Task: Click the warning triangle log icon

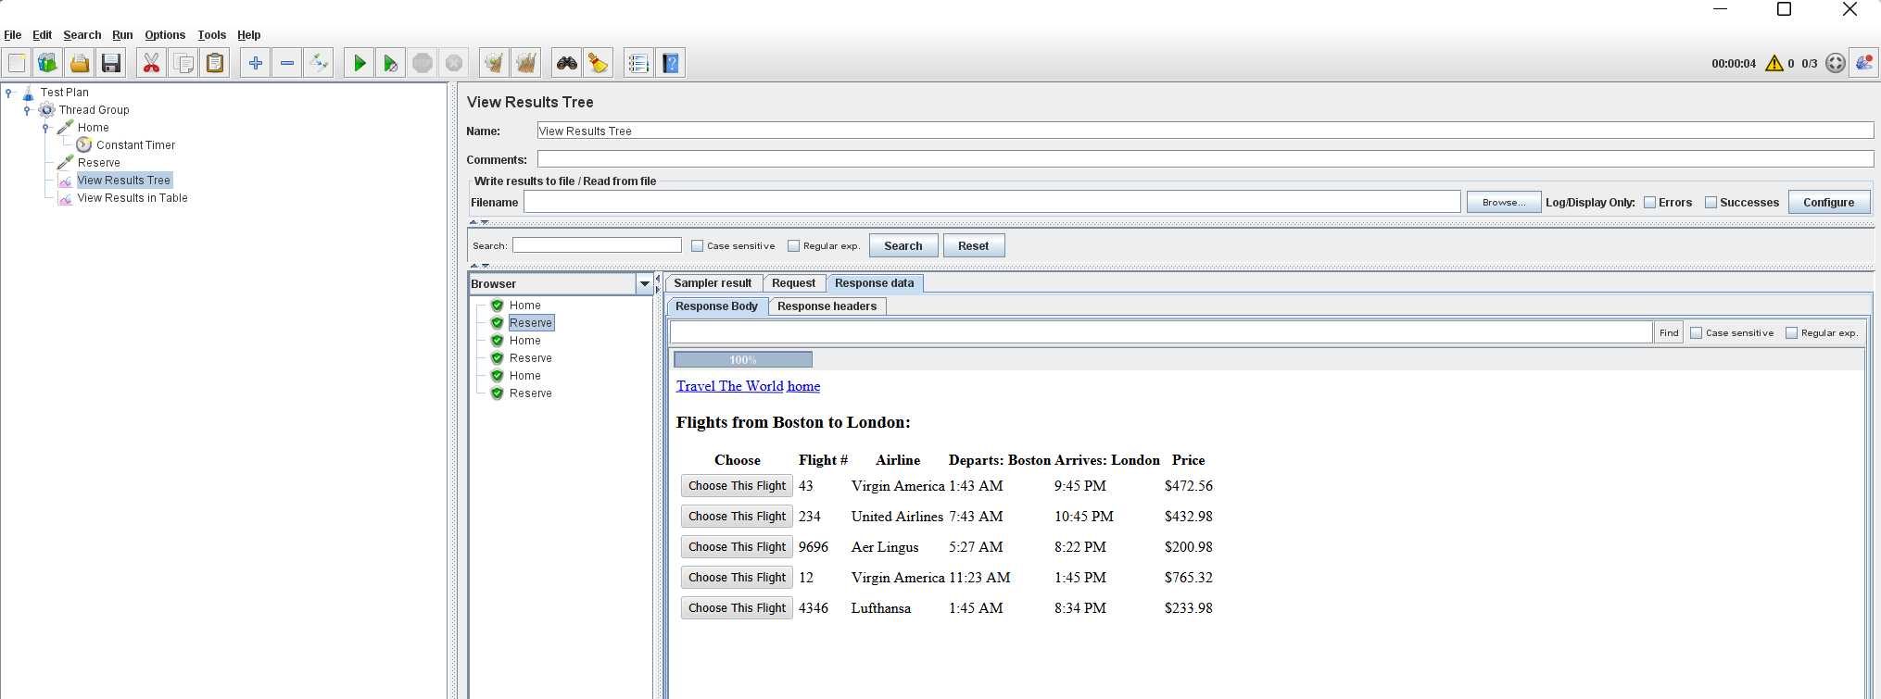Action: point(1774,63)
